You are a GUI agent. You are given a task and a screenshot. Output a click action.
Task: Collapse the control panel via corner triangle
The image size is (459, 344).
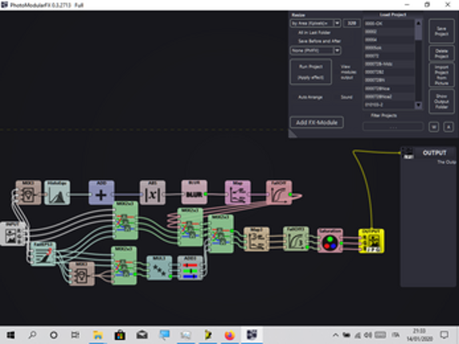293,134
